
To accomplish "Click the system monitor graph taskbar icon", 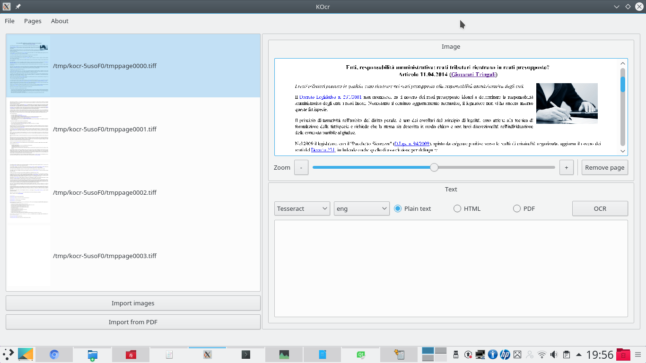I will click(284, 354).
